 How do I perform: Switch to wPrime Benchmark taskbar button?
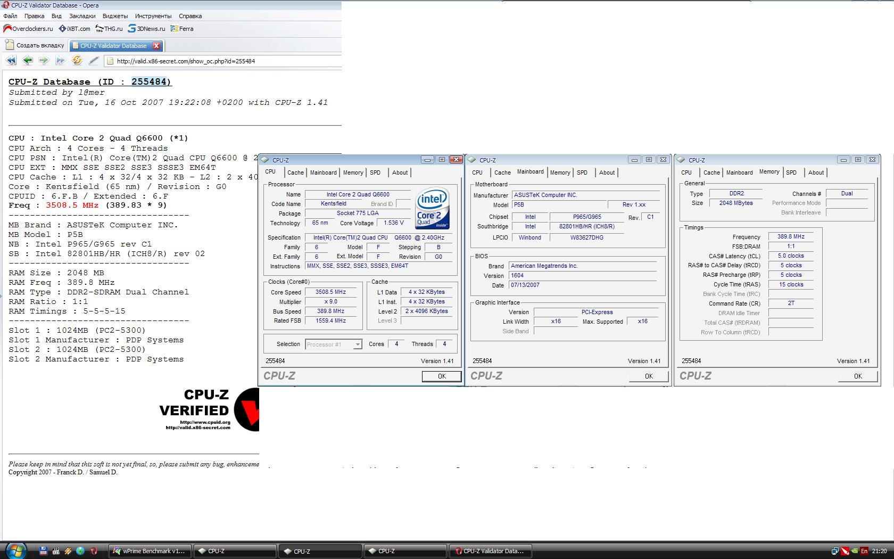pos(150,551)
